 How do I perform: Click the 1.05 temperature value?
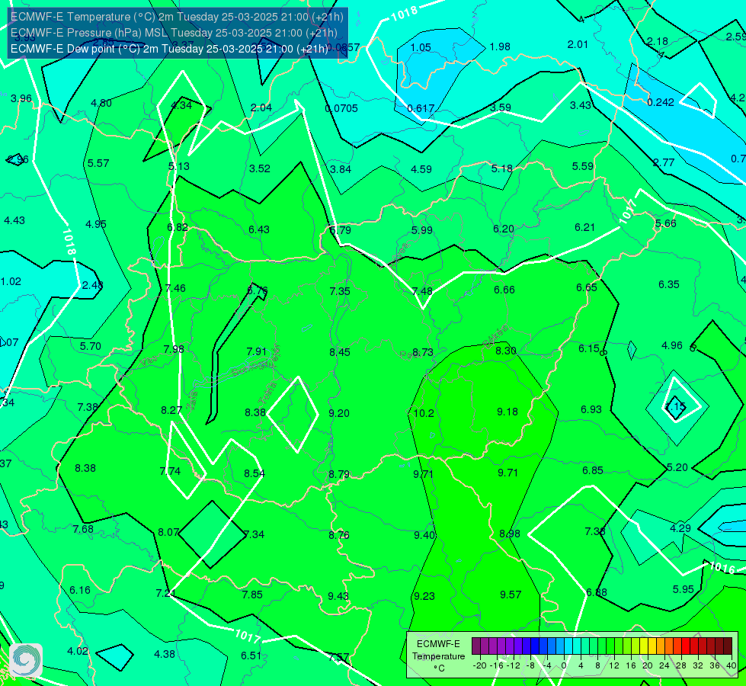pos(421,47)
